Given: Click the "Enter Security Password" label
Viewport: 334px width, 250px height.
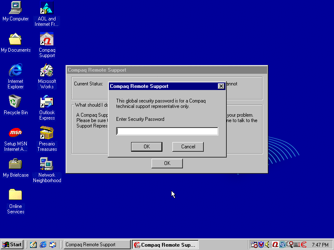Looking at the screenshot, I should coord(140,119).
